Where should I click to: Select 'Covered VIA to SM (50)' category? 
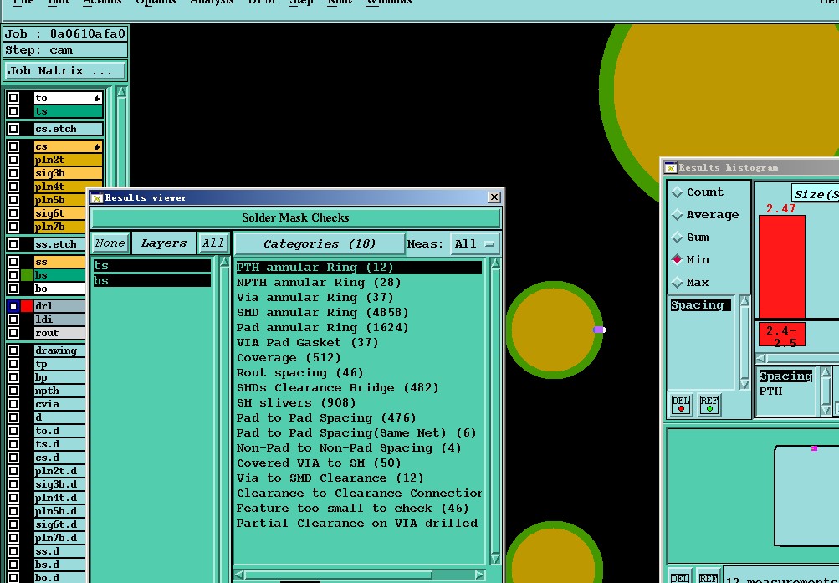(359, 463)
